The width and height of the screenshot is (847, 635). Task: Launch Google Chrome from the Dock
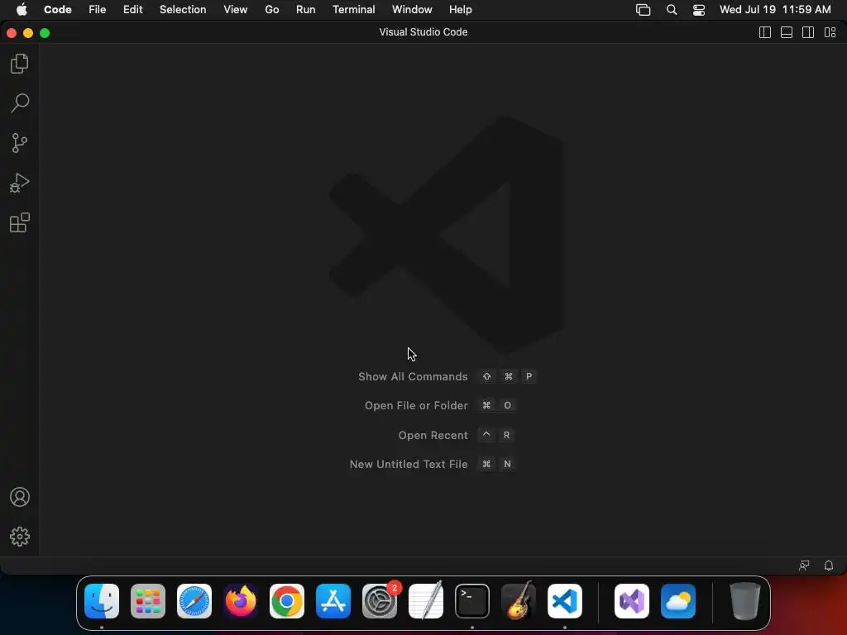pyautogui.click(x=287, y=601)
